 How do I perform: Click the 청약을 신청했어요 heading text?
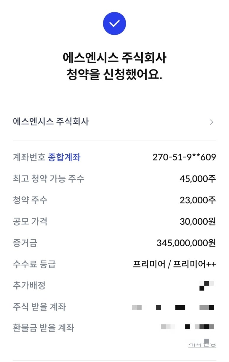(114, 75)
